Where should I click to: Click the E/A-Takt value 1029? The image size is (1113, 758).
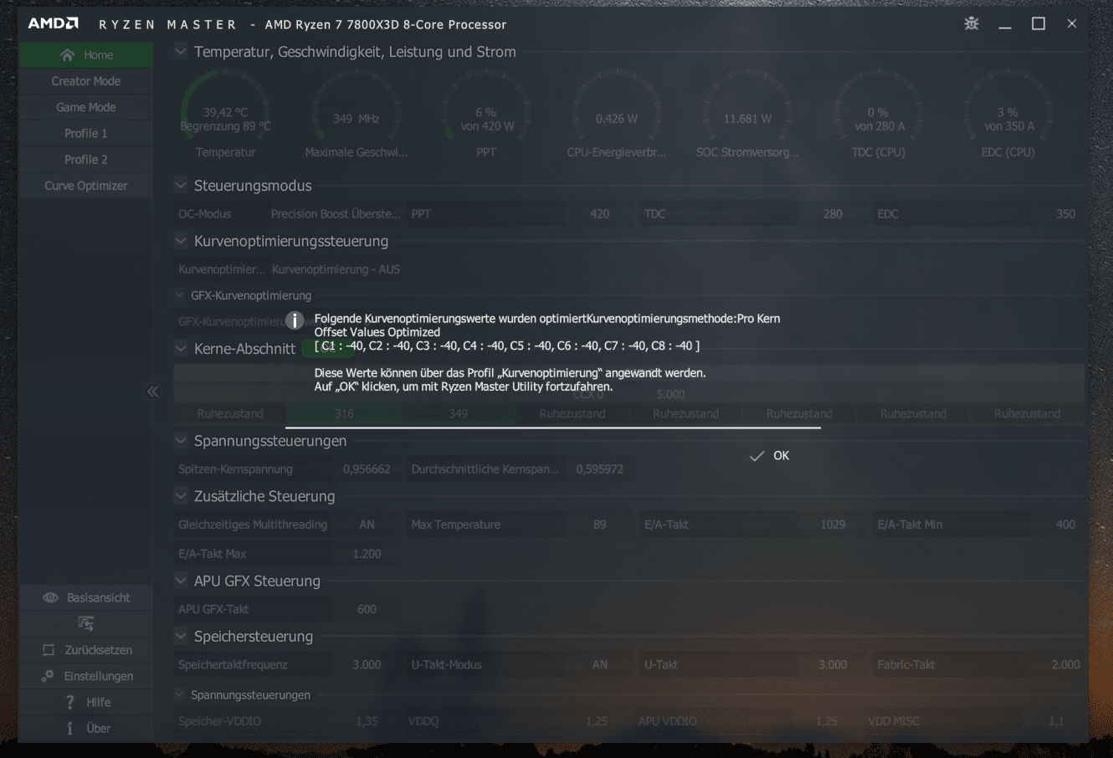[833, 525]
